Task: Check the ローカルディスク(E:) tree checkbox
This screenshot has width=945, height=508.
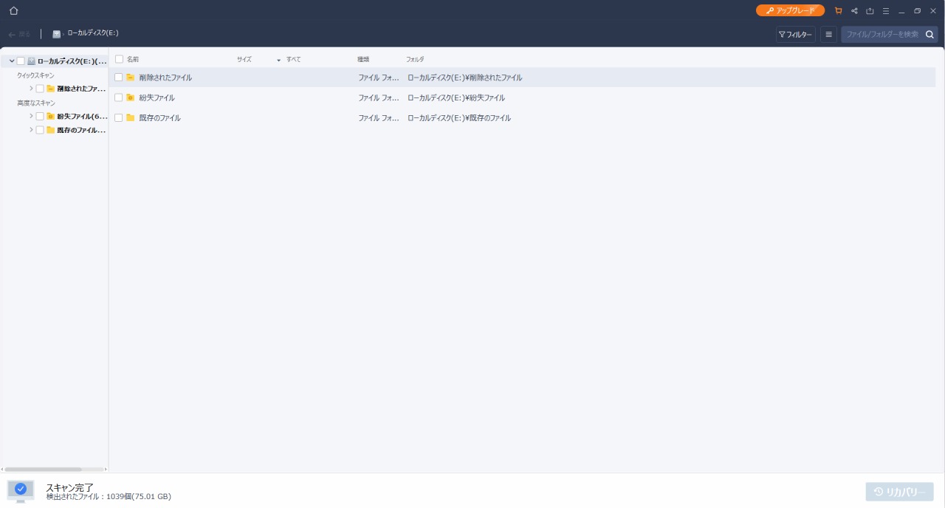Action: pos(21,61)
